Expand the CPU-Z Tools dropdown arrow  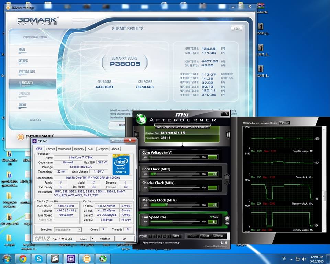pyautogui.click(x=92, y=239)
